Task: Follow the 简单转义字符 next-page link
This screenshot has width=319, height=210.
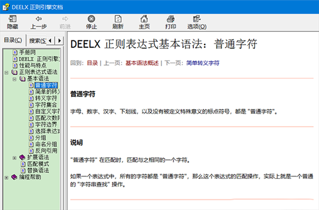Action: point(203,63)
